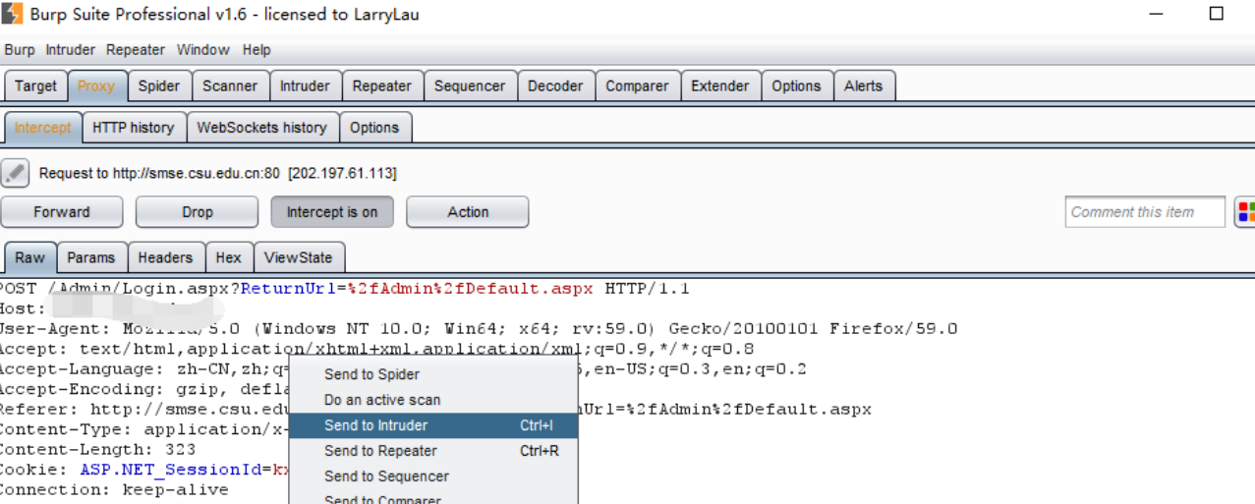
Task: Open the Burp menu
Action: (20, 50)
